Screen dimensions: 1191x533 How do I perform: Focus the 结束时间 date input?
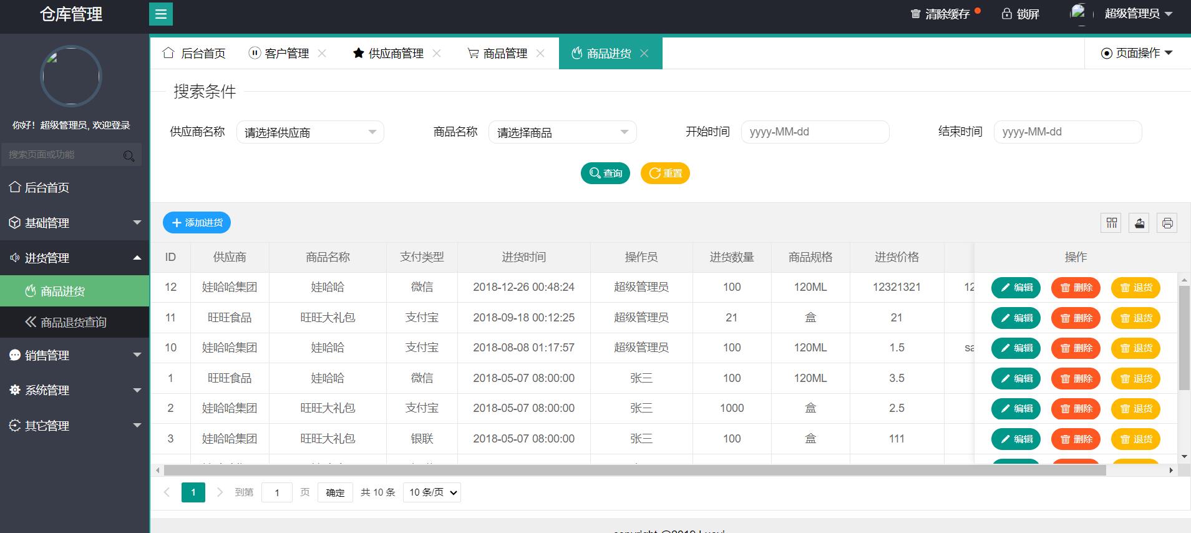(1067, 132)
